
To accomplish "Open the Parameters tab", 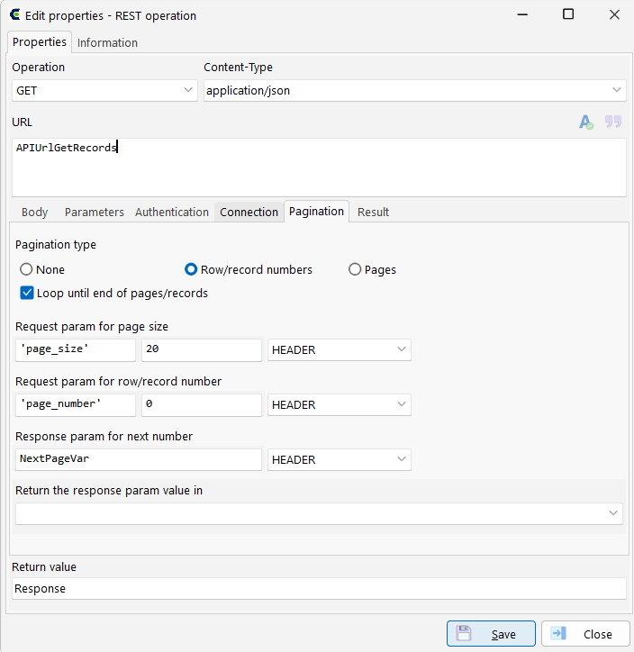I will point(95,212).
